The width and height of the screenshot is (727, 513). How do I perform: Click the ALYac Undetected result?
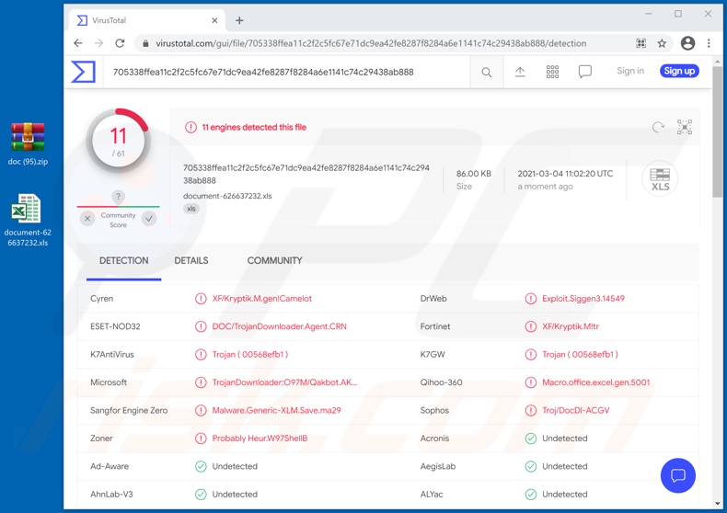(x=565, y=495)
